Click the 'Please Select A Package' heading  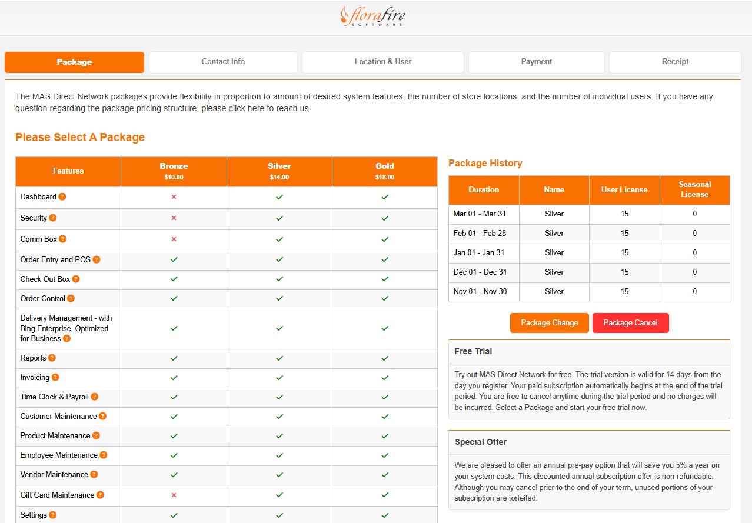coord(80,138)
